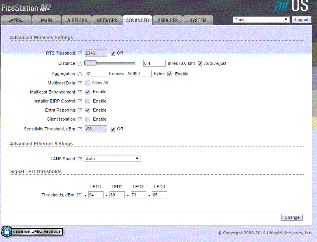This screenshot has width=317, height=242.
Task: Open the SYSTEM tab
Action: point(198,20)
